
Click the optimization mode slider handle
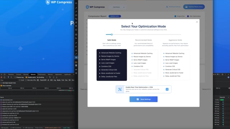pyautogui.click(x=112, y=34)
